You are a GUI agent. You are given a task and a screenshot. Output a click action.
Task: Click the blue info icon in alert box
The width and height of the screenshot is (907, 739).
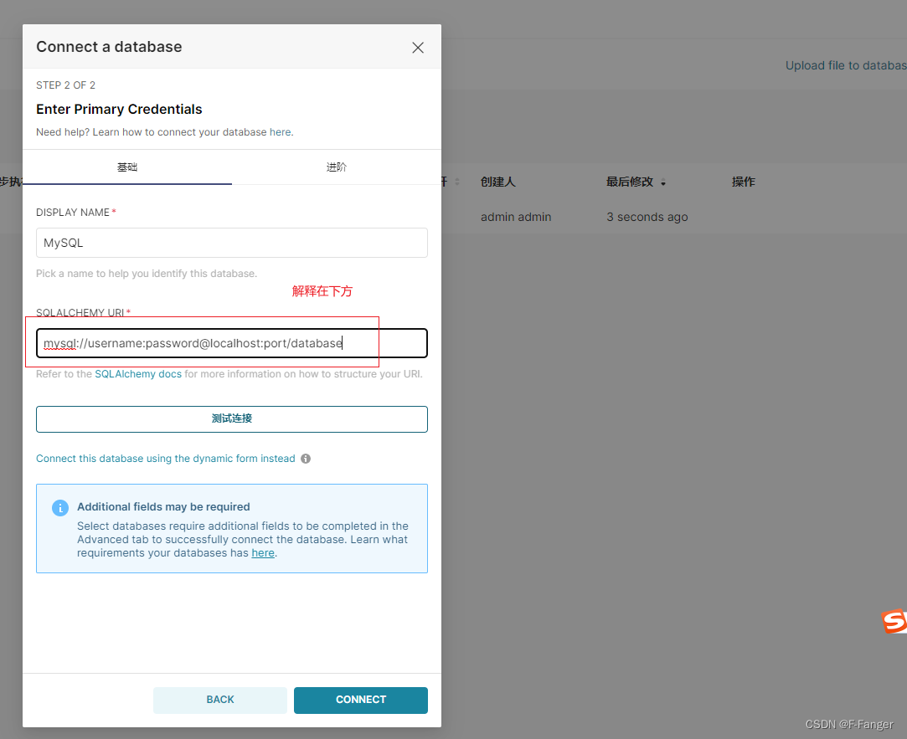click(x=60, y=508)
